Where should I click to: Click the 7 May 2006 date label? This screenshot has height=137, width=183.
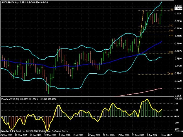(65, 135)
